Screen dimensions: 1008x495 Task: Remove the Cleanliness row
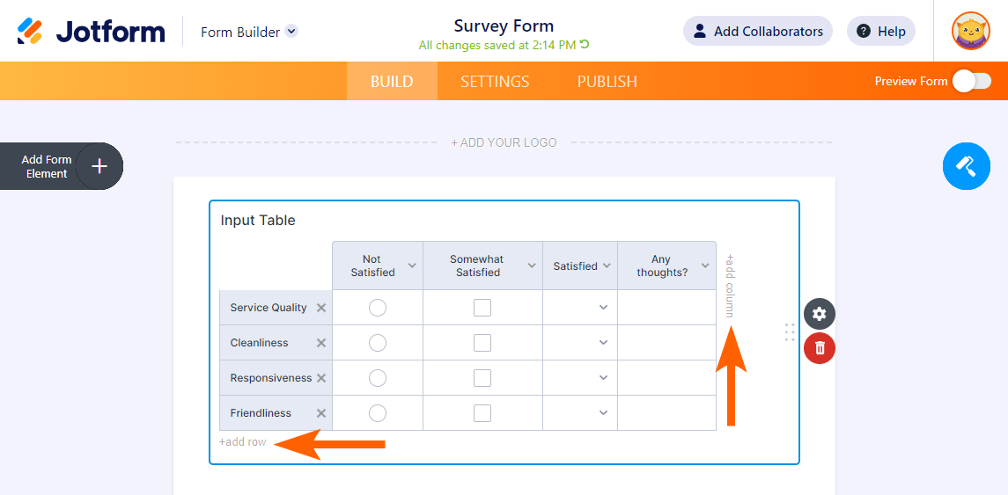tap(321, 343)
